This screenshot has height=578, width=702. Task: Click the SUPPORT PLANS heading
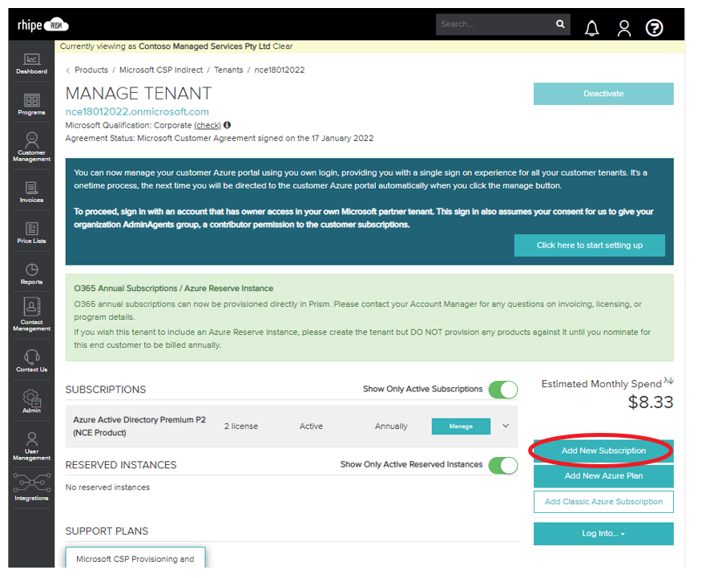[107, 531]
